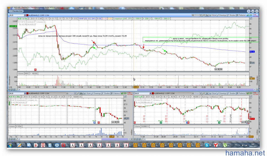Open Patterns menu of the 1y chart
The height and width of the screenshot is (156, 267).
pos(241,94)
